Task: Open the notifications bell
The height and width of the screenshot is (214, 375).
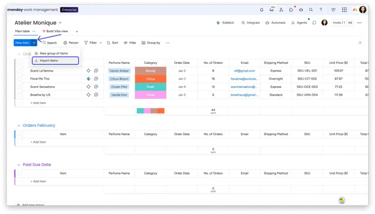Action: (261, 10)
